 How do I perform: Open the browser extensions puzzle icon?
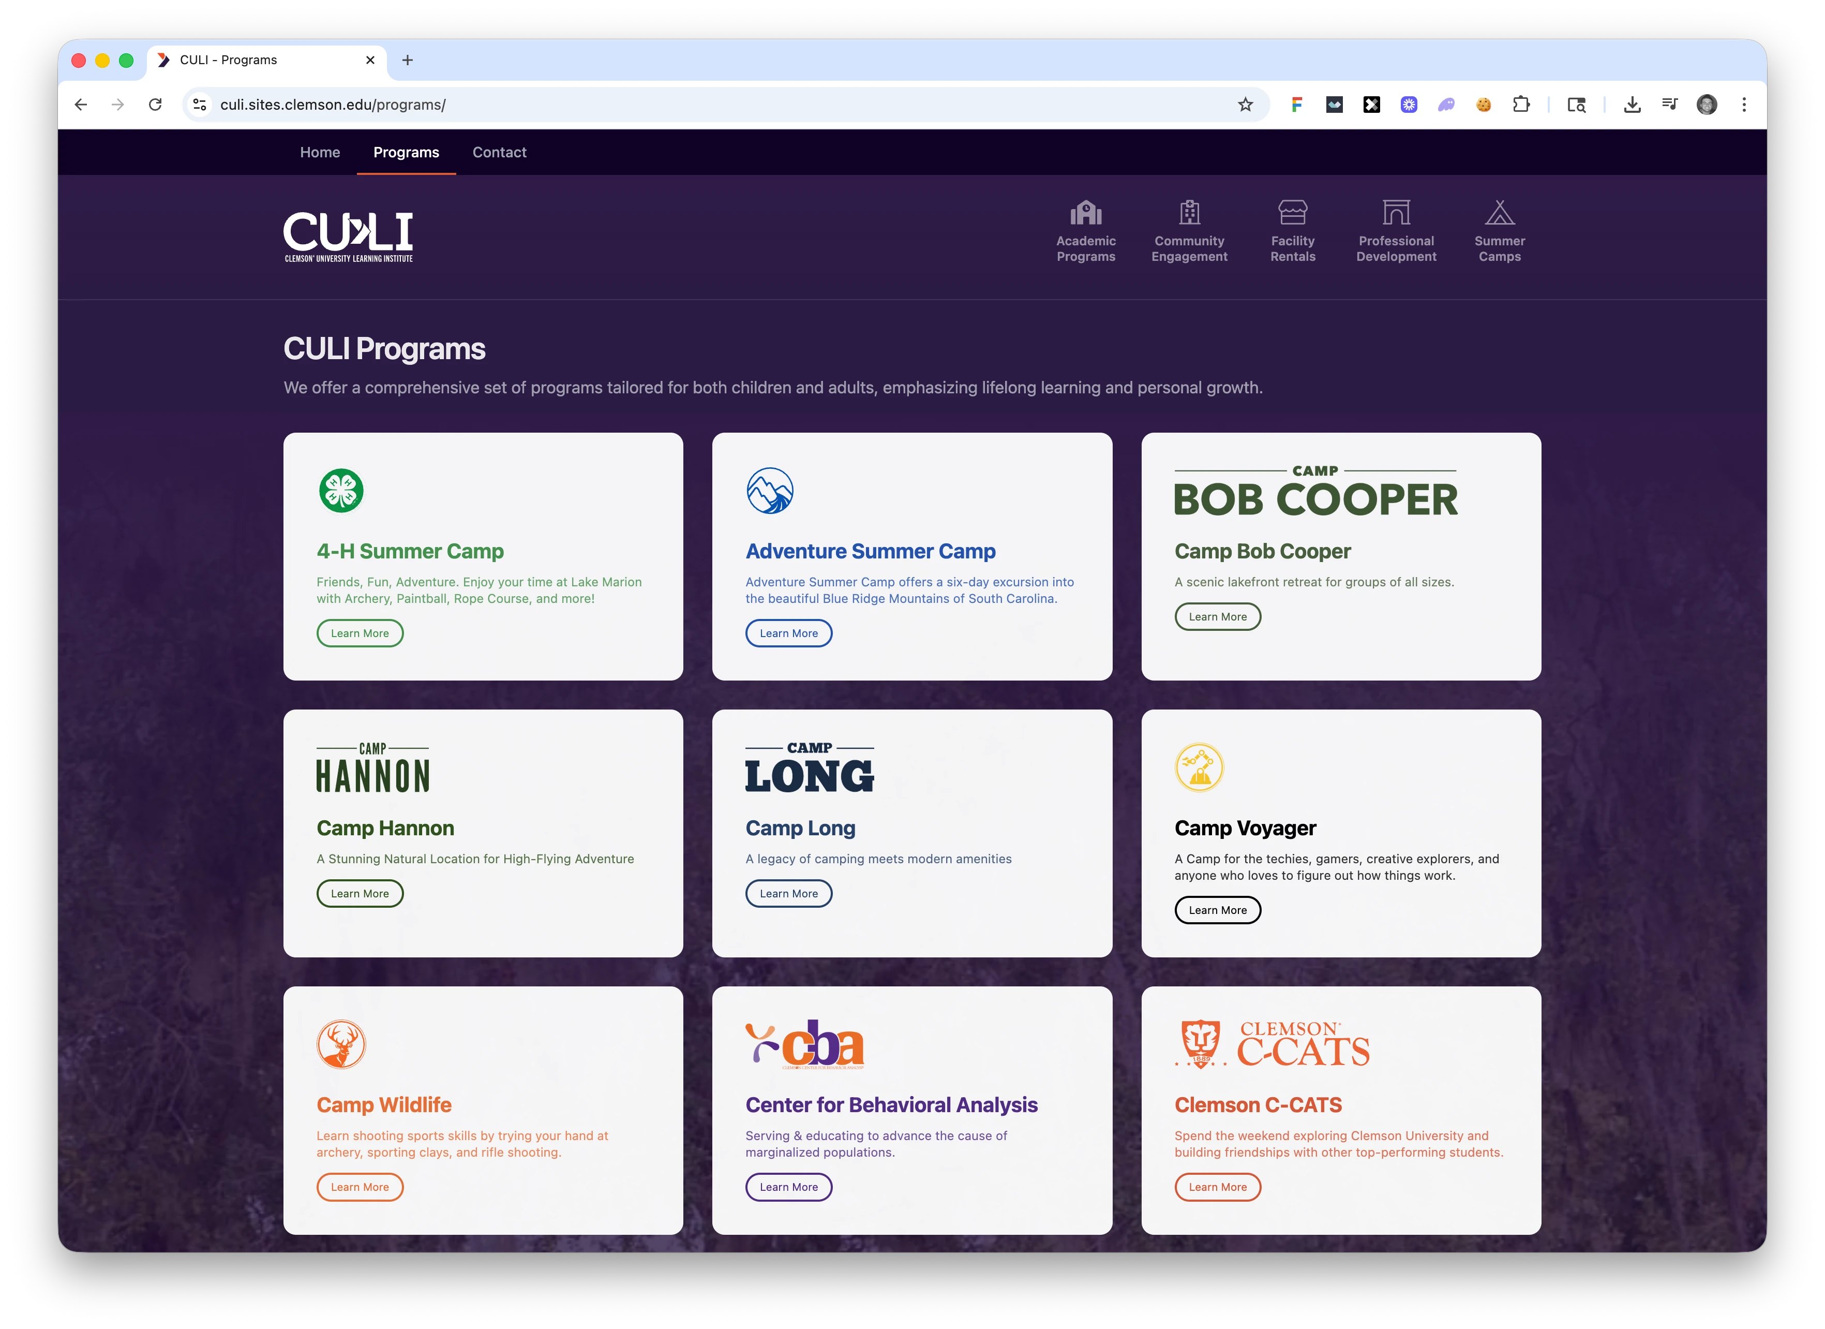click(x=1521, y=105)
